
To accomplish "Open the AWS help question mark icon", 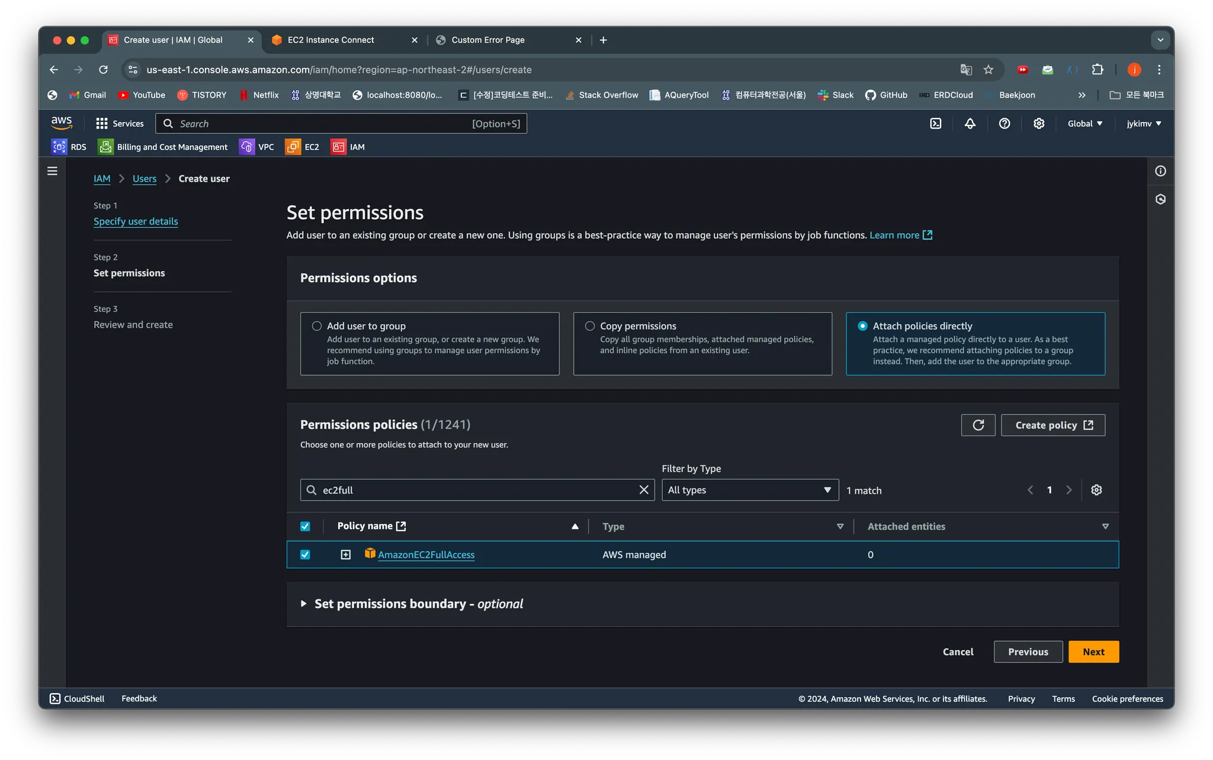I will [x=1004, y=123].
